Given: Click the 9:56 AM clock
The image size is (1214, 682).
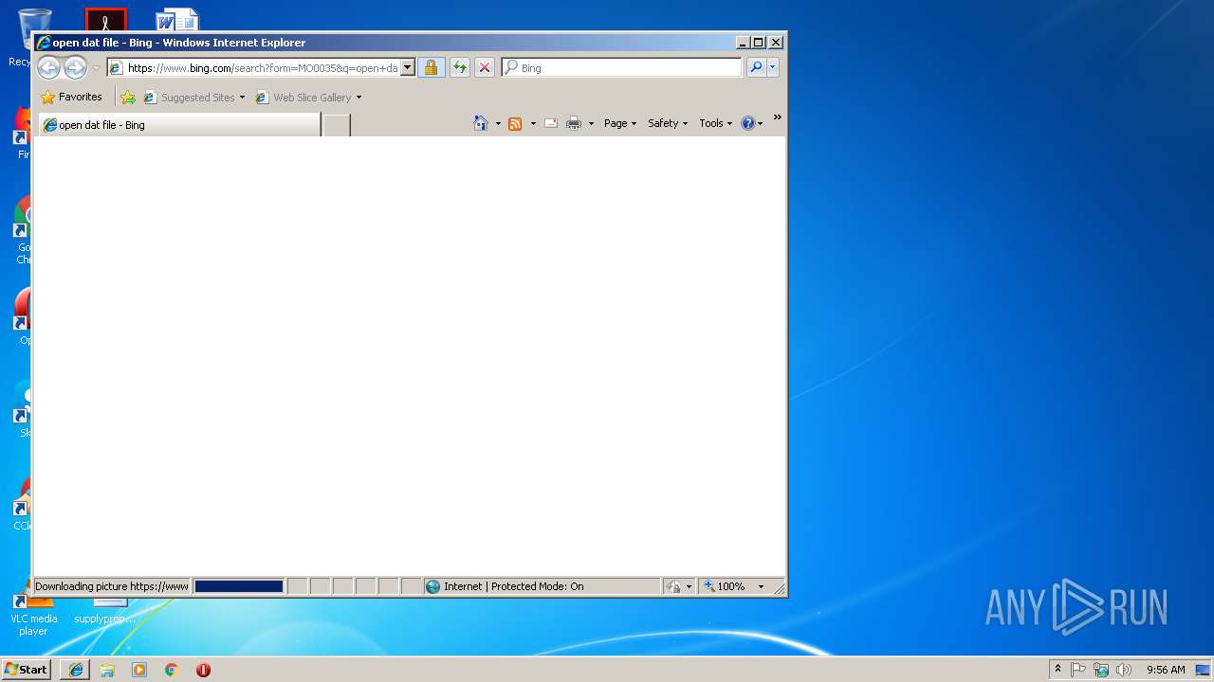Looking at the screenshot, I should (x=1166, y=669).
